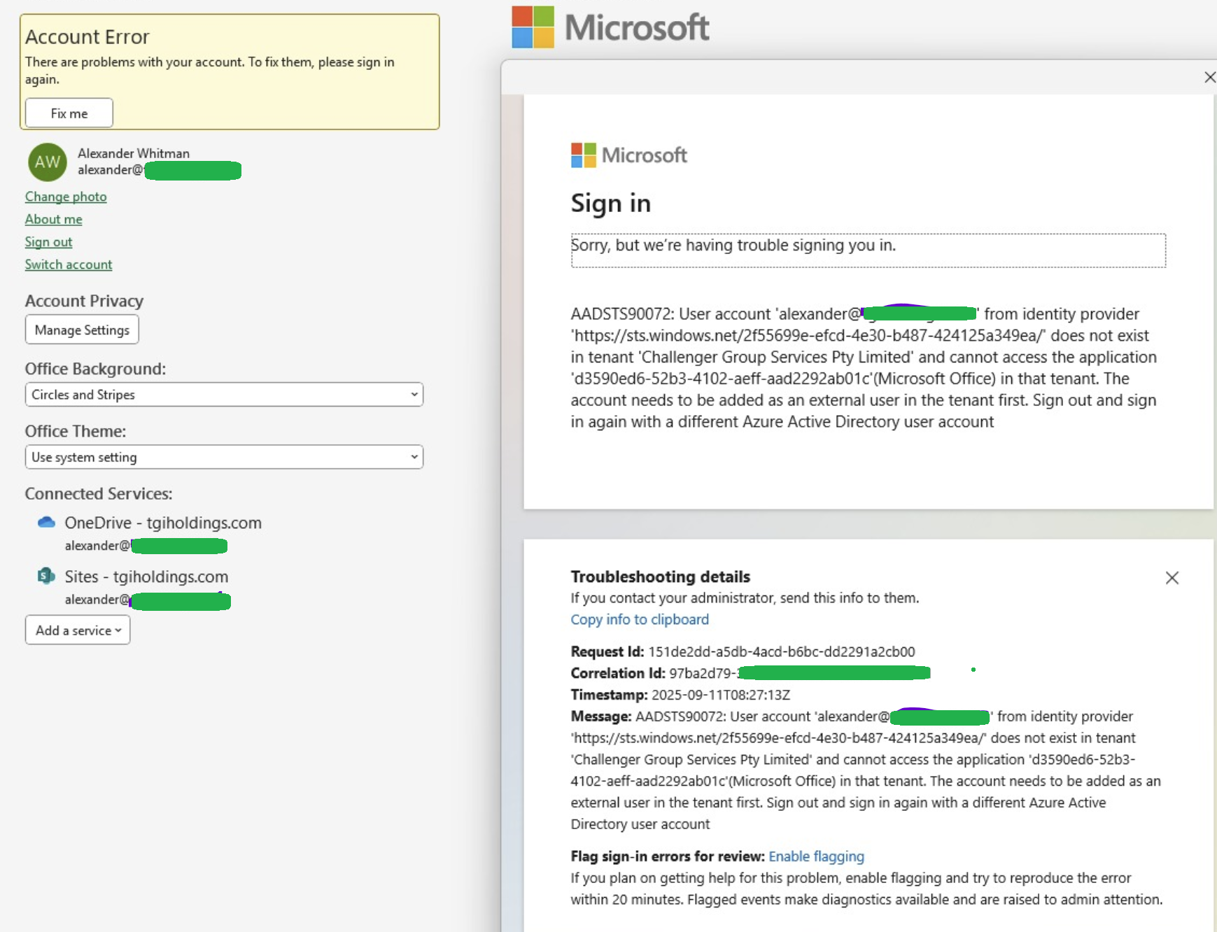
Task: Open the Sites - tgiholdings.com SharePoint service
Action: [x=146, y=576]
